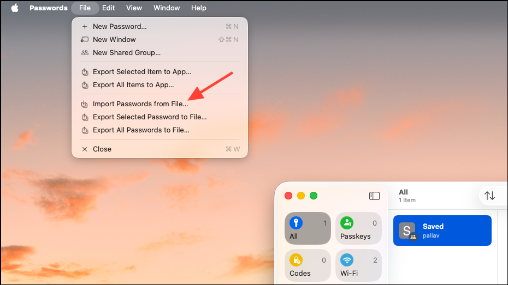Click the yellow minimize window button
508x285 pixels.
[301, 196]
